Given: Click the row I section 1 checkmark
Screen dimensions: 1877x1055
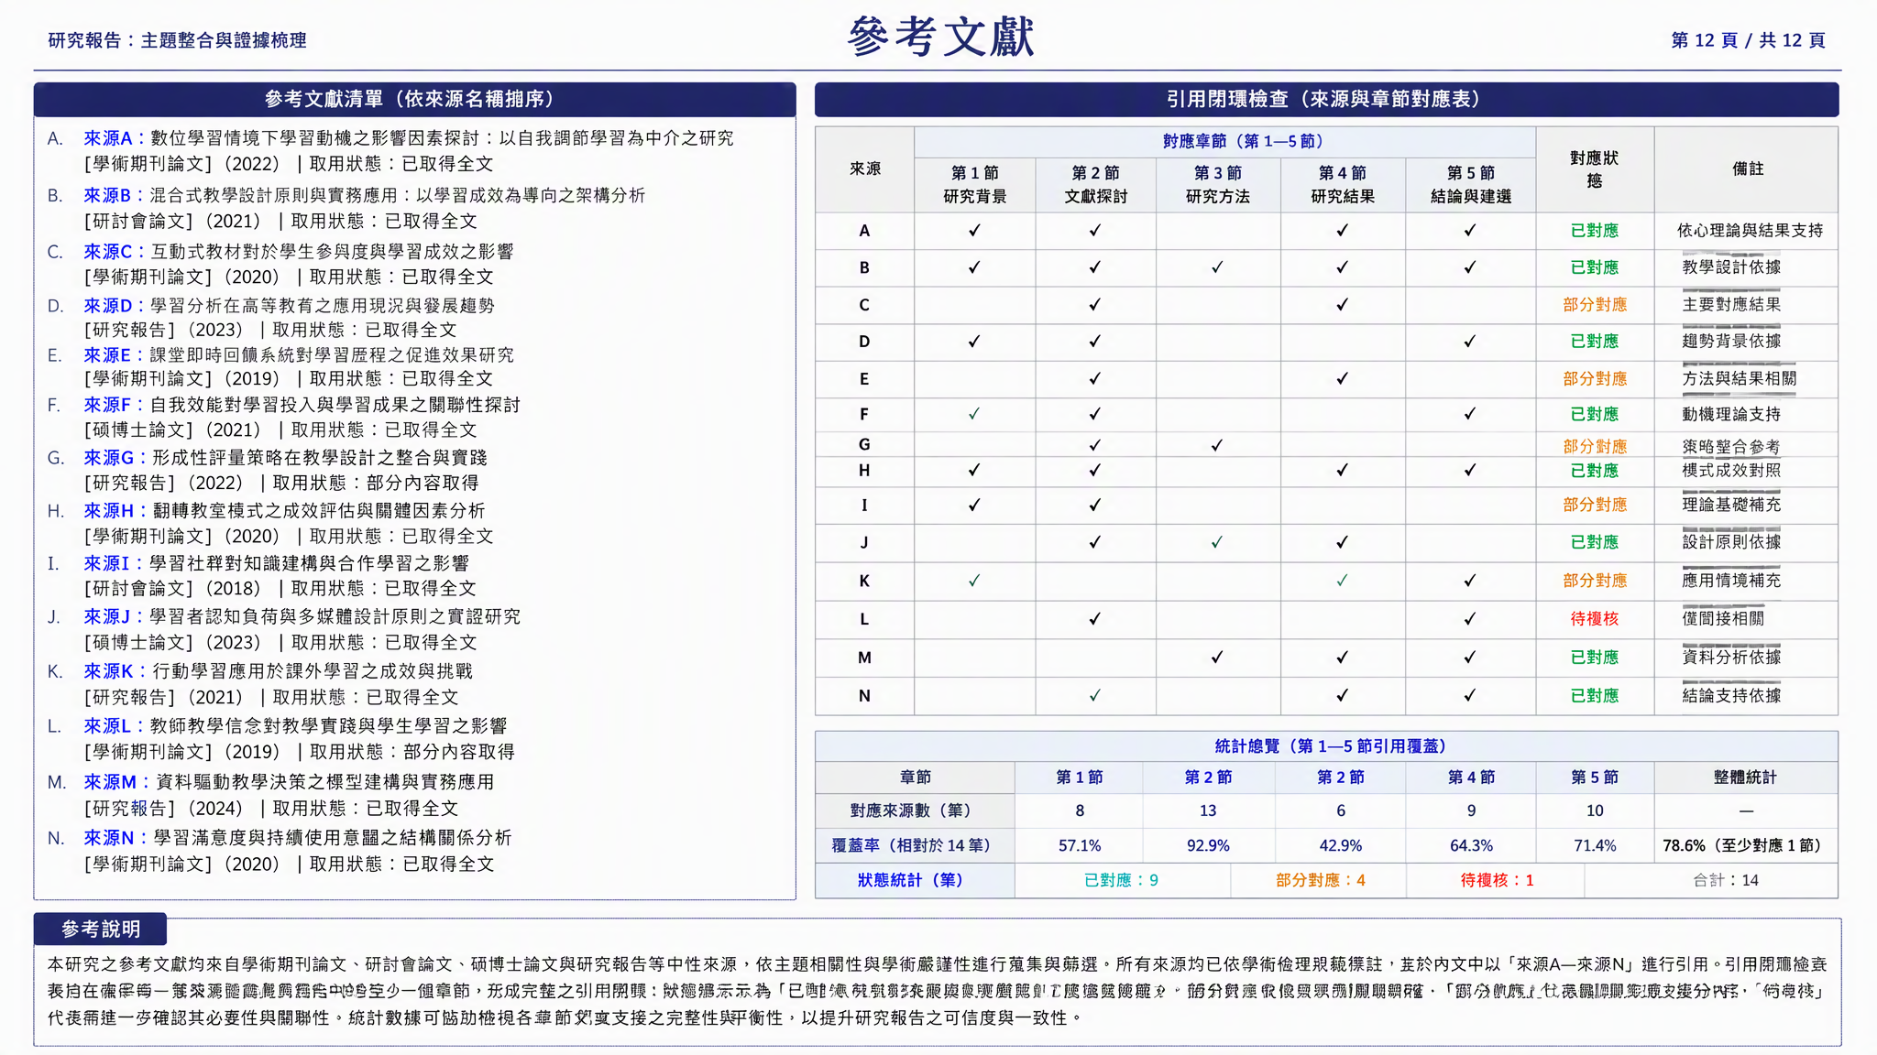Looking at the screenshot, I should 974,505.
